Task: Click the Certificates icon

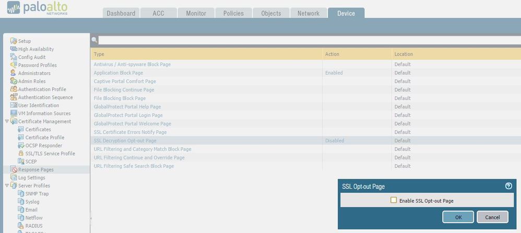Action: [20, 129]
